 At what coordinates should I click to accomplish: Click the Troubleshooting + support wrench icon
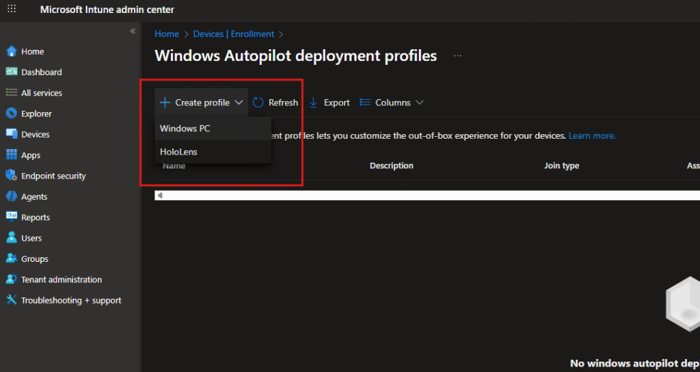click(12, 300)
